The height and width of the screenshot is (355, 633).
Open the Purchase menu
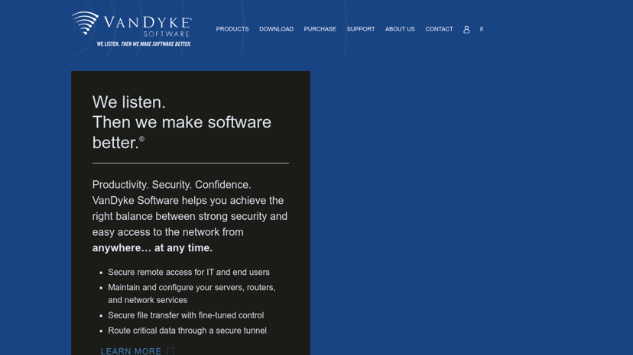click(320, 29)
